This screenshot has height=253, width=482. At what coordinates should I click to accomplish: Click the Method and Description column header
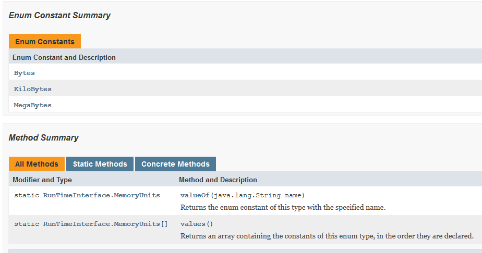(218, 180)
